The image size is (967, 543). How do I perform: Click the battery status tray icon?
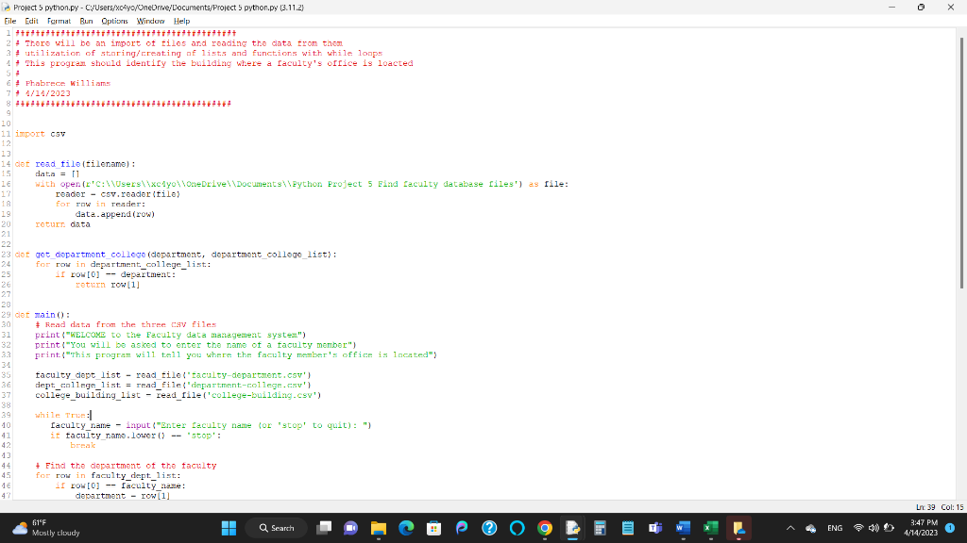point(890,528)
